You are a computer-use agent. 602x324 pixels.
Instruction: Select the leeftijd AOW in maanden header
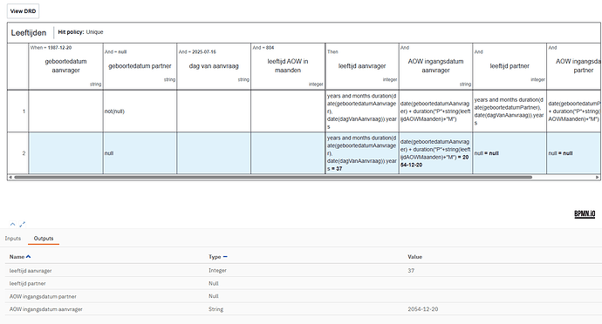[288, 66]
